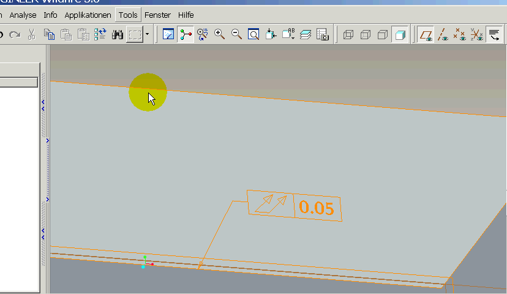
Task: Open saved view list dropdown
Action: (x=287, y=35)
